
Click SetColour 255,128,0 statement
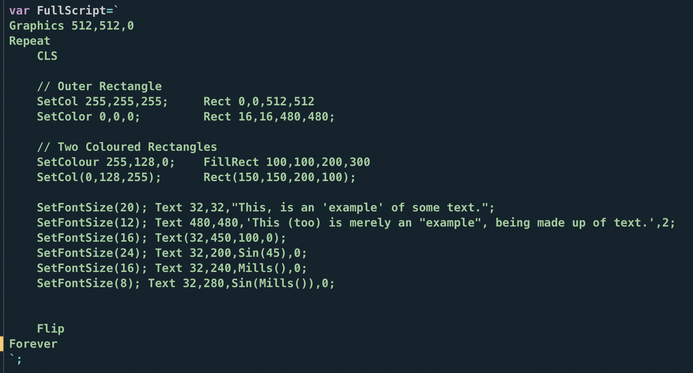[106, 162]
